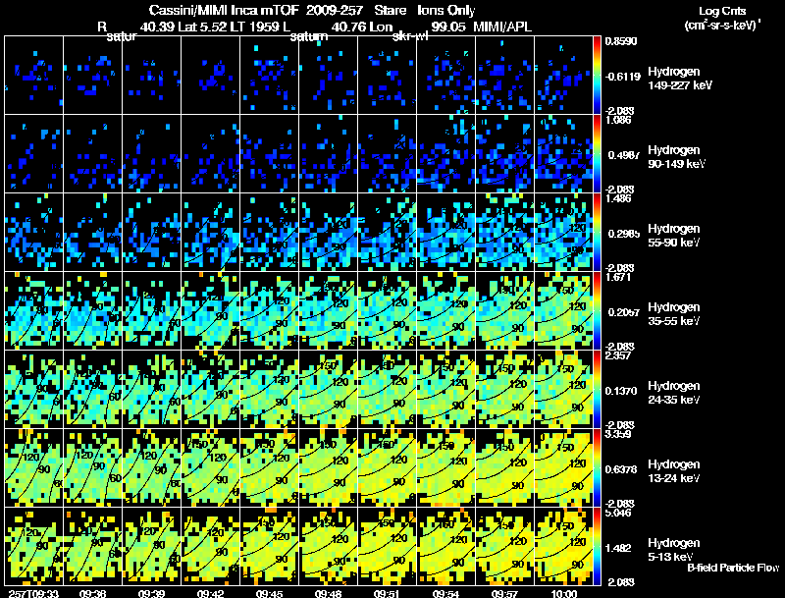This screenshot has height=598, width=785.
Task: Select the 'Hydrogen 13-24 keV' row label
Action: (x=674, y=471)
